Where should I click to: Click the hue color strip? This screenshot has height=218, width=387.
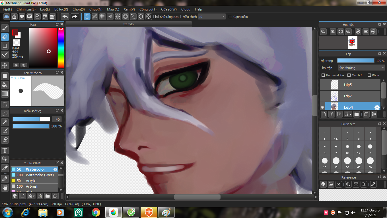(x=61, y=47)
